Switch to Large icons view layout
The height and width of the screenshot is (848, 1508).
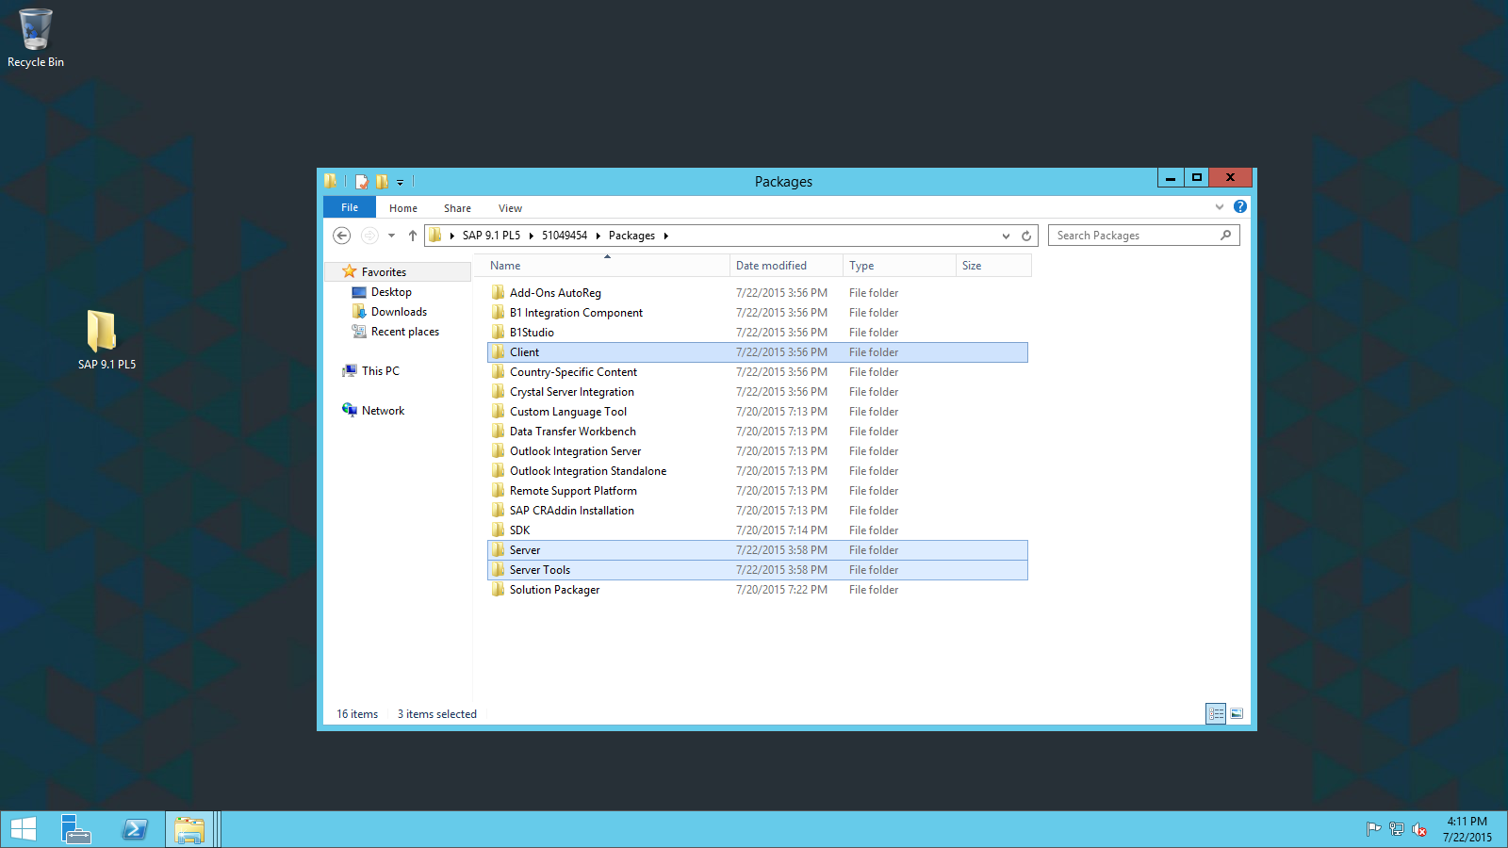[1237, 714]
